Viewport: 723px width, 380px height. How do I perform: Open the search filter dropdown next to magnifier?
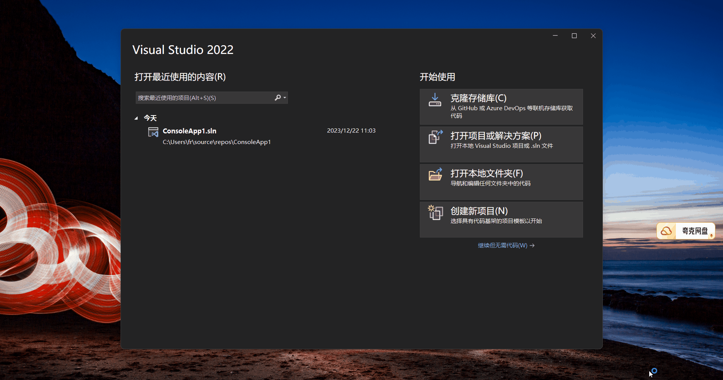(284, 98)
